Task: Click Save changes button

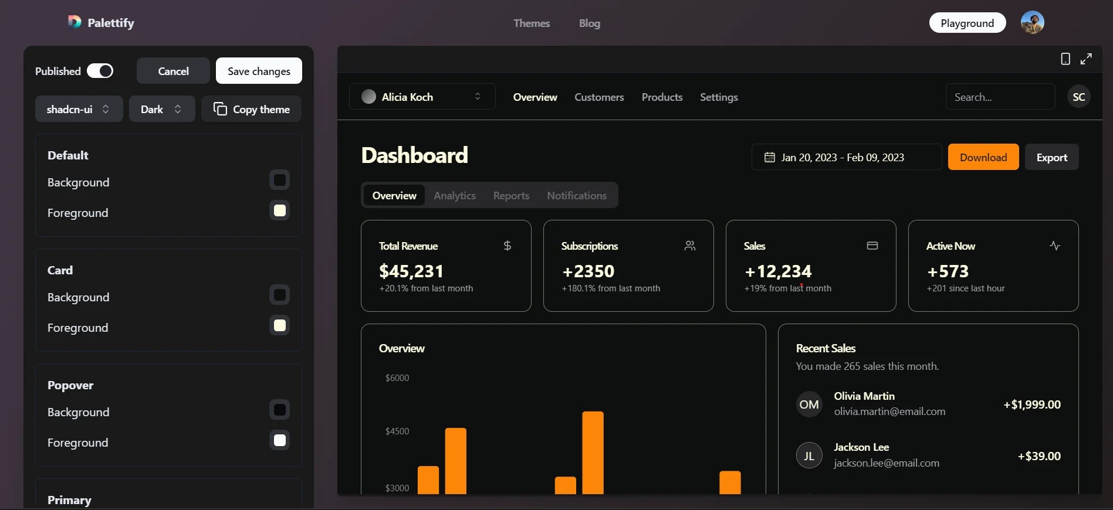Action: click(x=259, y=71)
